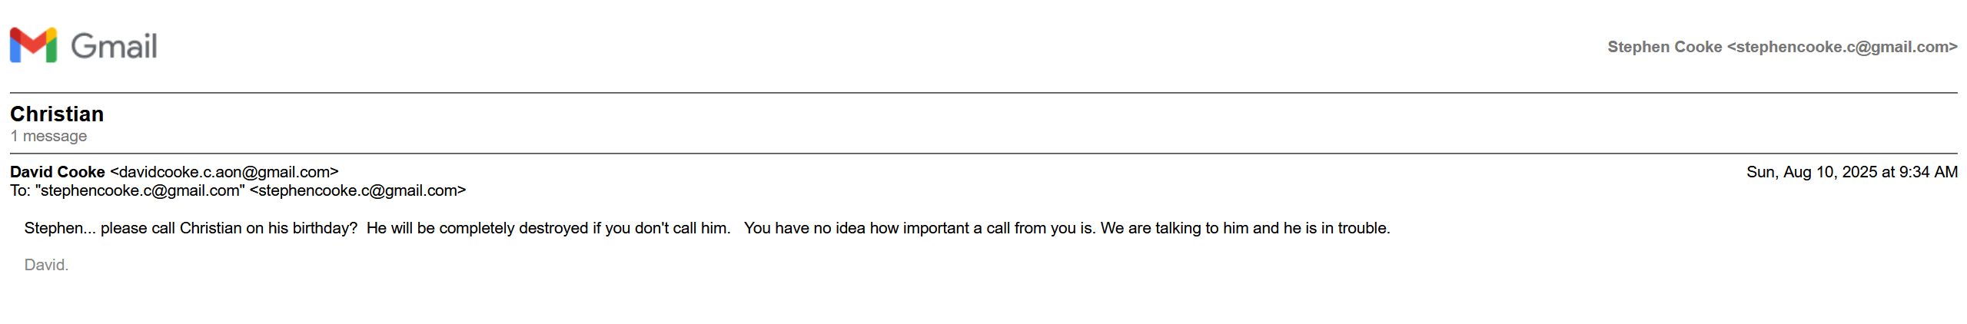The image size is (1967, 324).
Task: Click the sender name David Cooke
Action: tap(58, 172)
